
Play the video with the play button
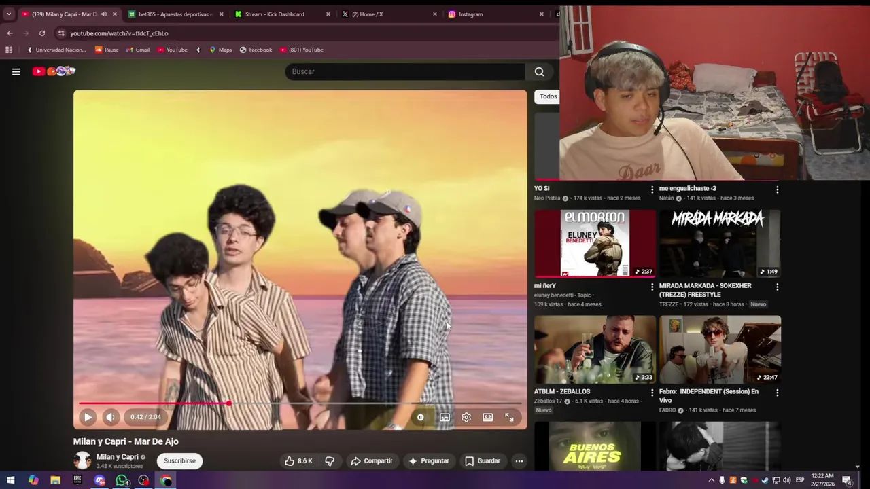point(88,417)
